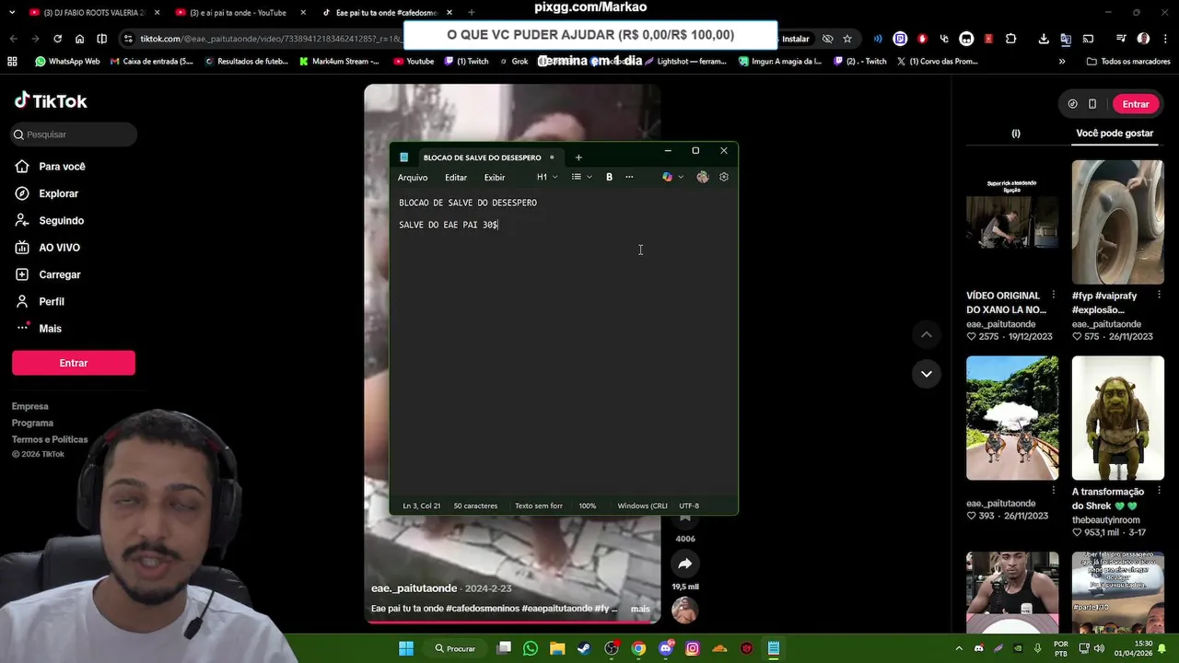Click the TikTok logo

pyautogui.click(x=51, y=100)
